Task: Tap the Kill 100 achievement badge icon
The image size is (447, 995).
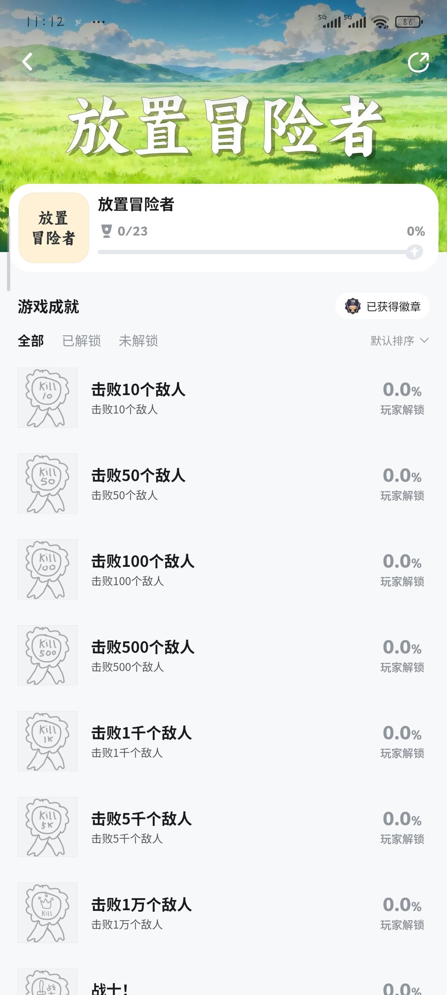Action: (47, 569)
